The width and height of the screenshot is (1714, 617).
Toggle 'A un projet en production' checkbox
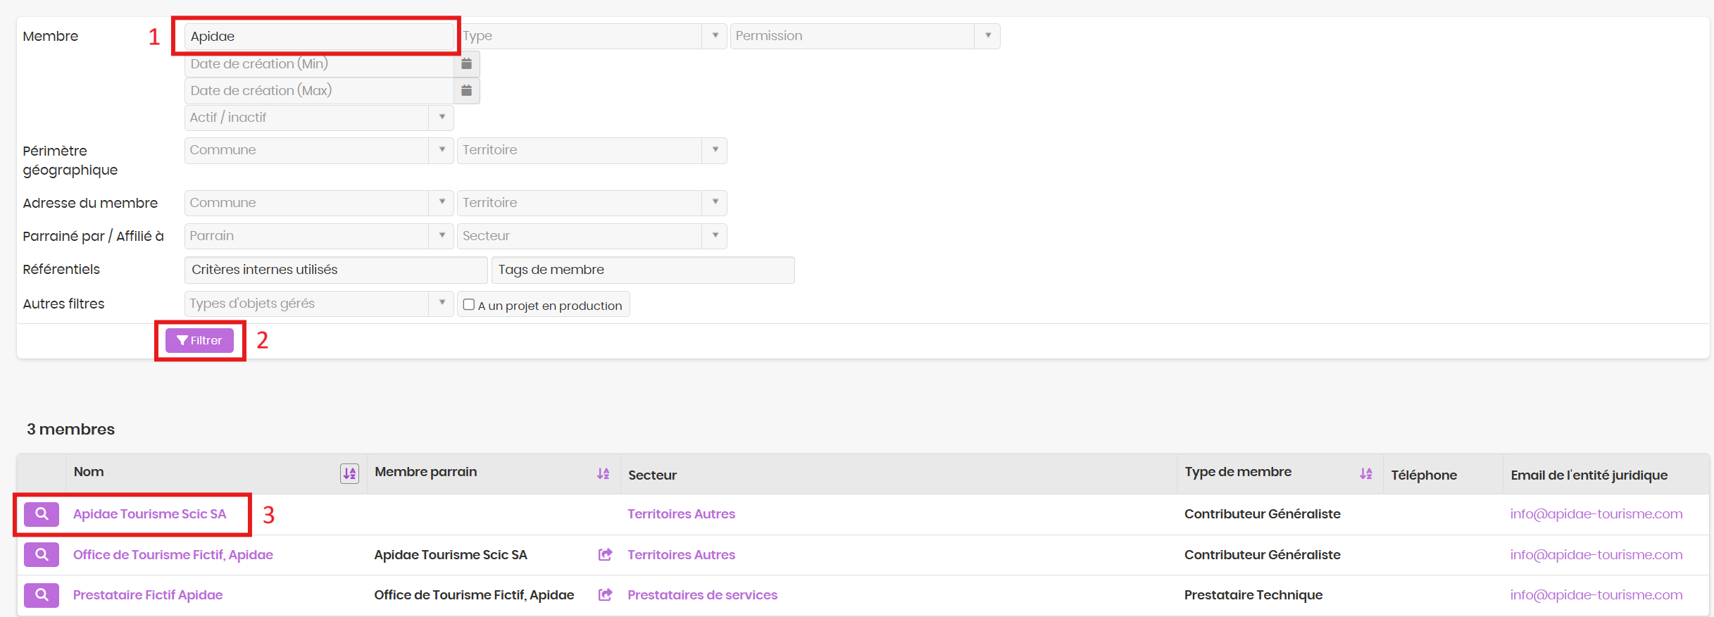click(469, 305)
